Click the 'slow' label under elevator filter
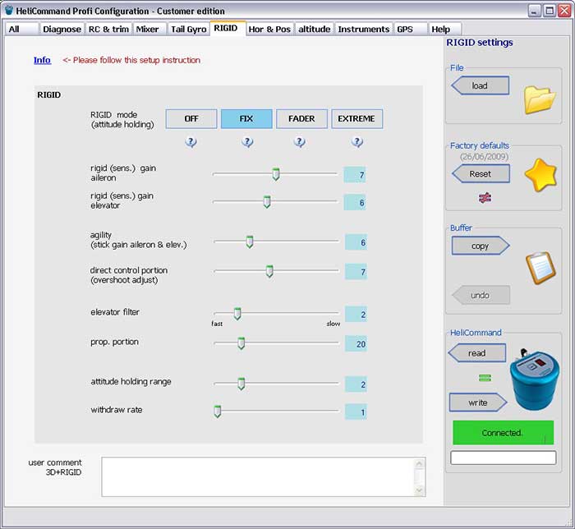The height and width of the screenshot is (529, 575). point(333,324)
